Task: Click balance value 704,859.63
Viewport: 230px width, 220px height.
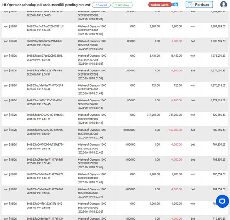Action: [219, 145]
